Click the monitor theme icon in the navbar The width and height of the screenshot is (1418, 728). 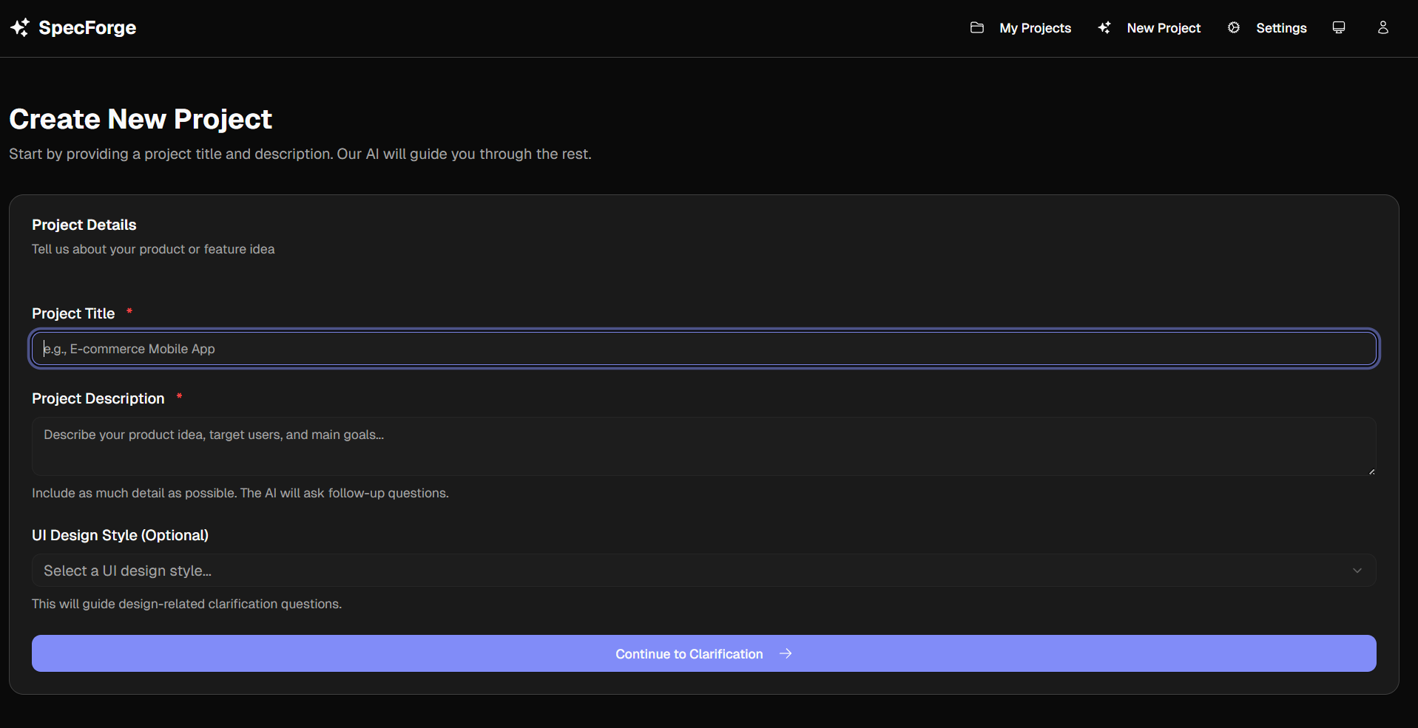tap(1338, 27)
